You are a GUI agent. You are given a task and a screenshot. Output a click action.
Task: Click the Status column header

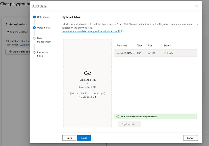(167, 45)
